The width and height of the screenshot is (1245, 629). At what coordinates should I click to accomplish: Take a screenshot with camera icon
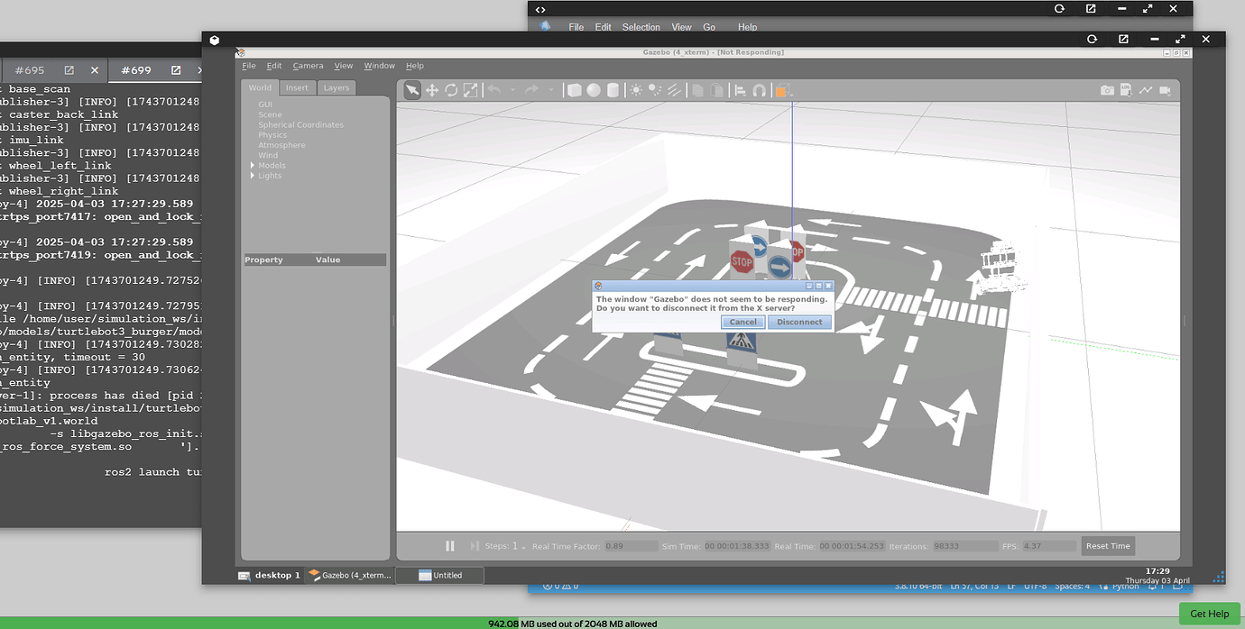1107,90
